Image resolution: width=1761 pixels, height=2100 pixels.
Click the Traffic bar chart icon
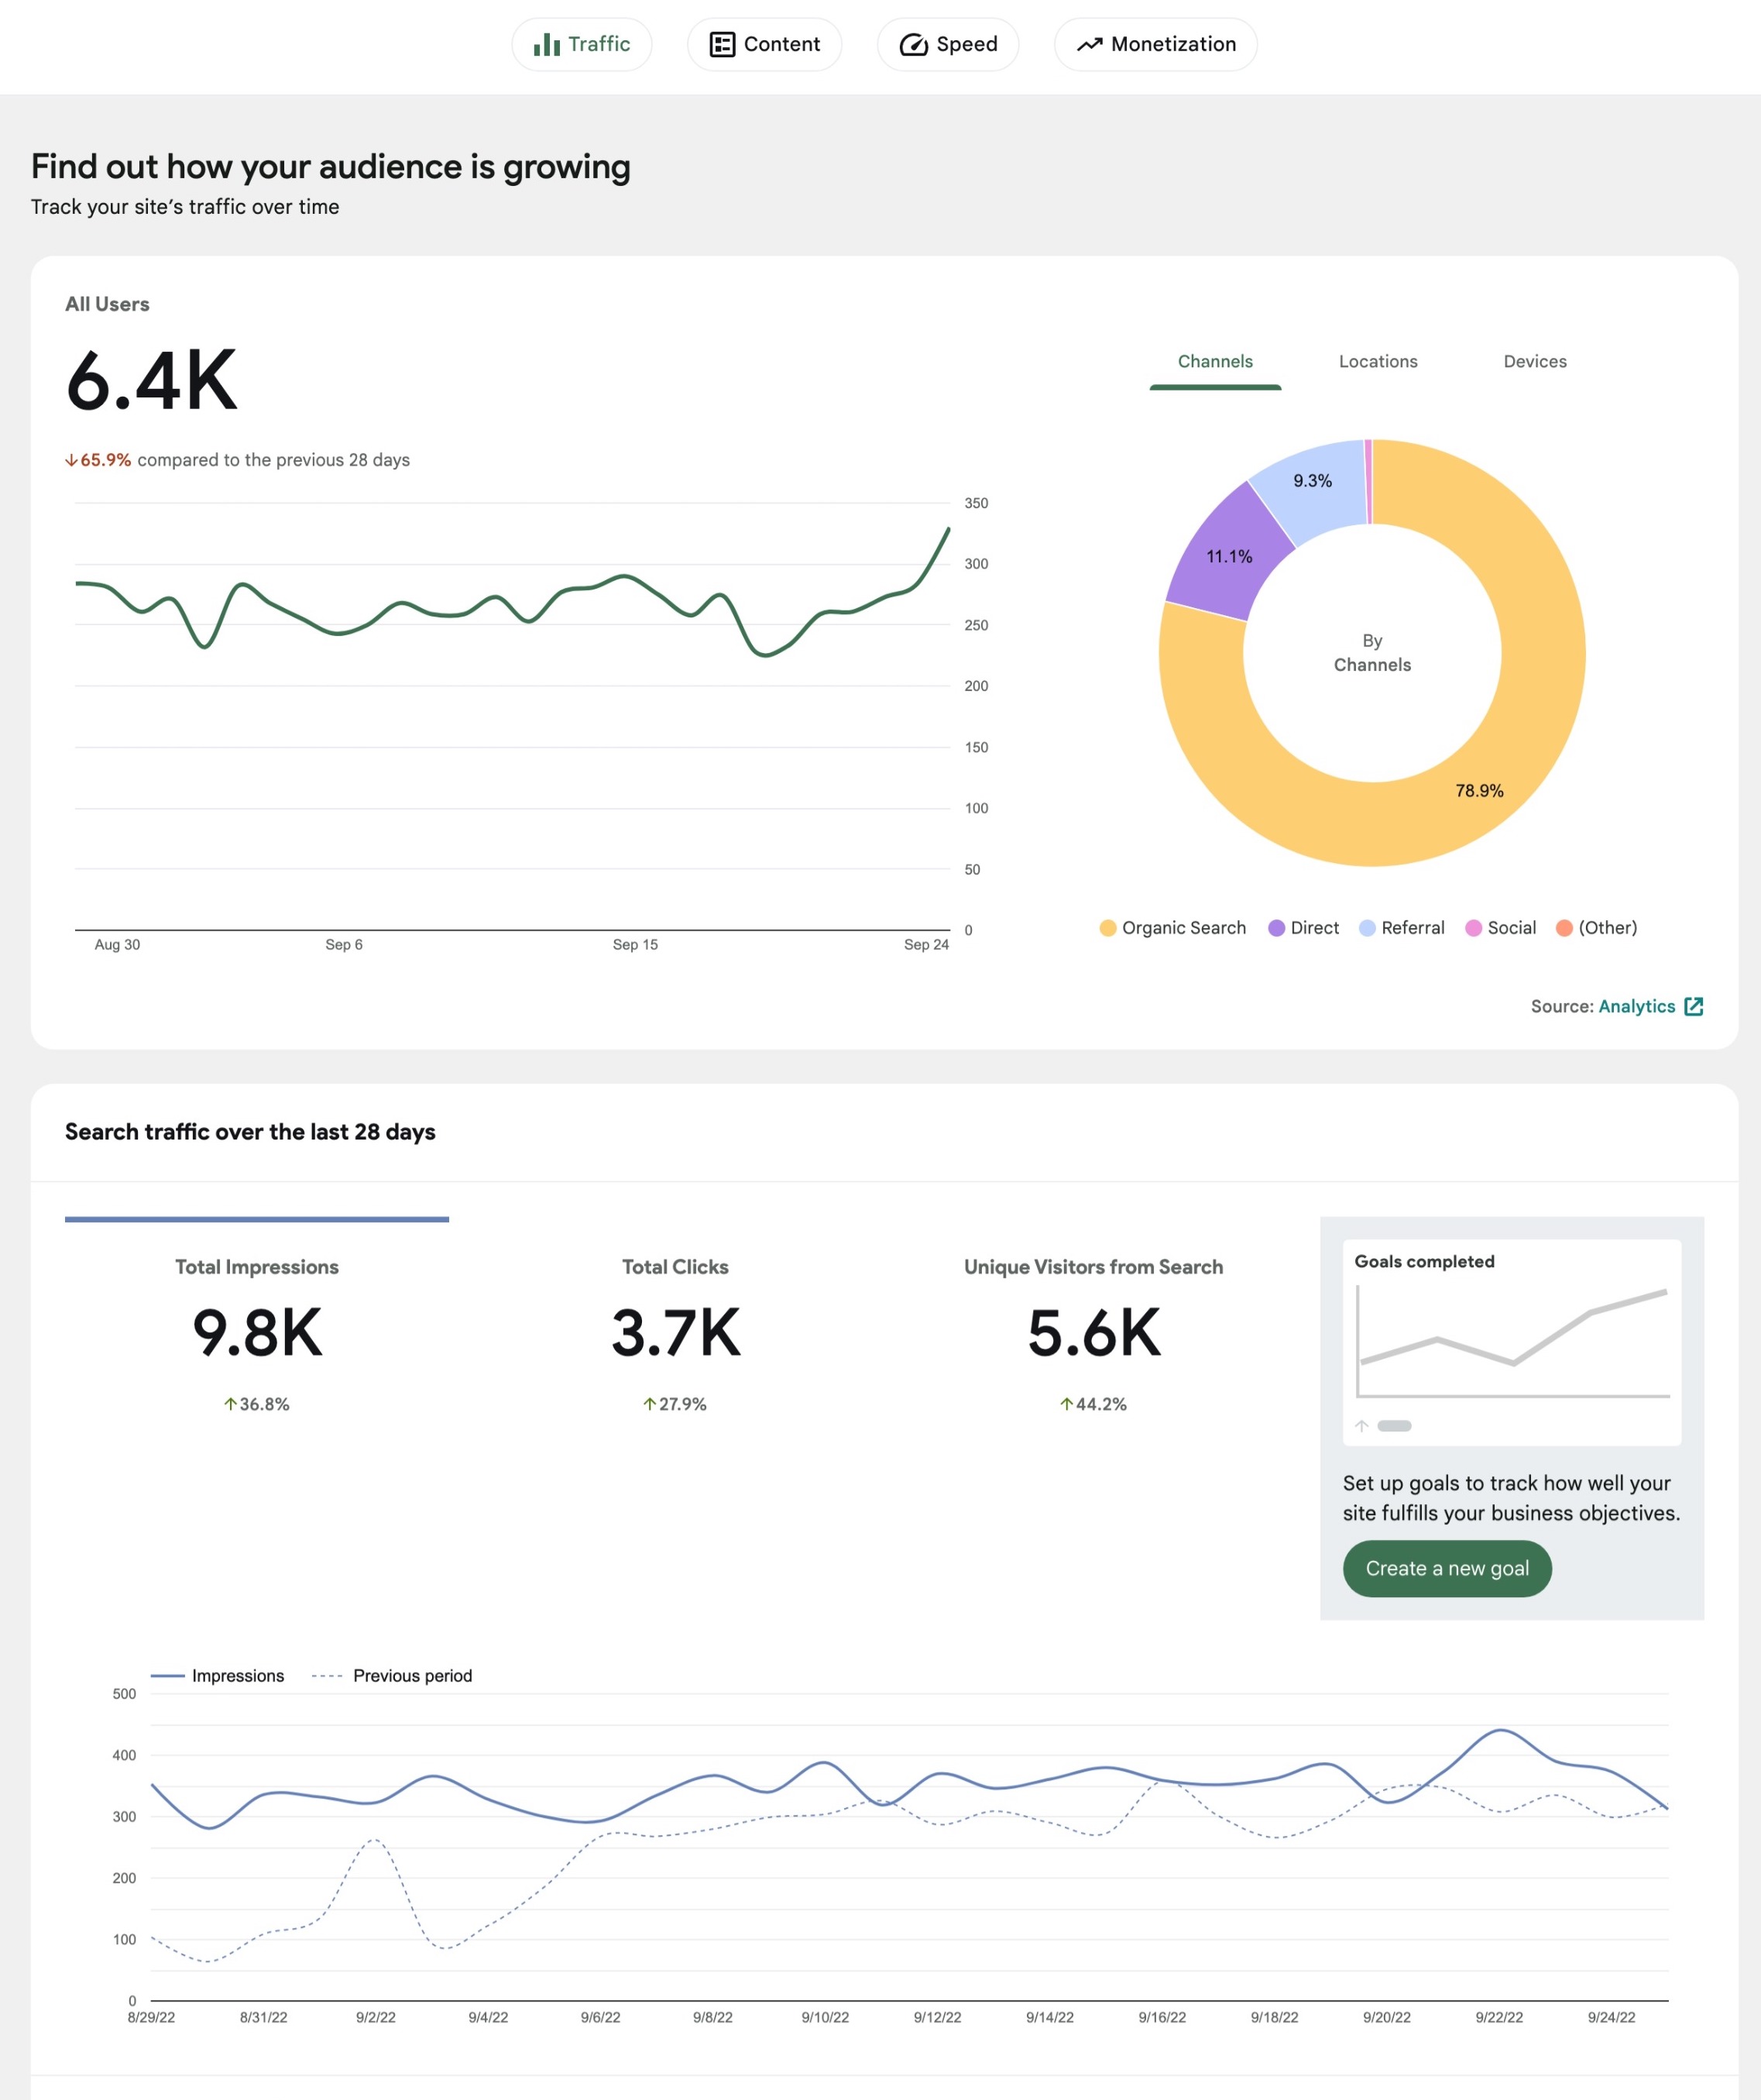pos(546,44)
